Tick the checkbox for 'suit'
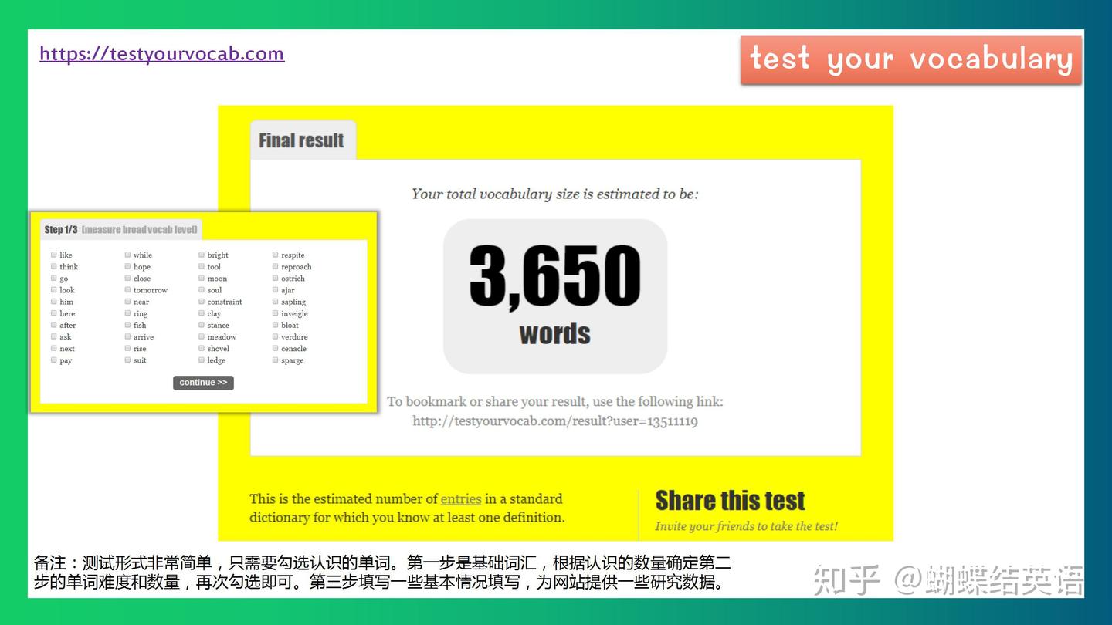Image resolution: width=1112 pixels, height=625 pixels. click(x=127, y=360)
